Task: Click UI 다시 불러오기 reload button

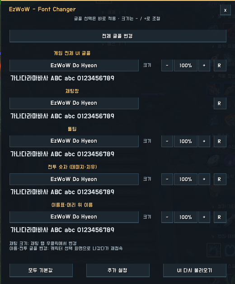Action: coord(195,270)
